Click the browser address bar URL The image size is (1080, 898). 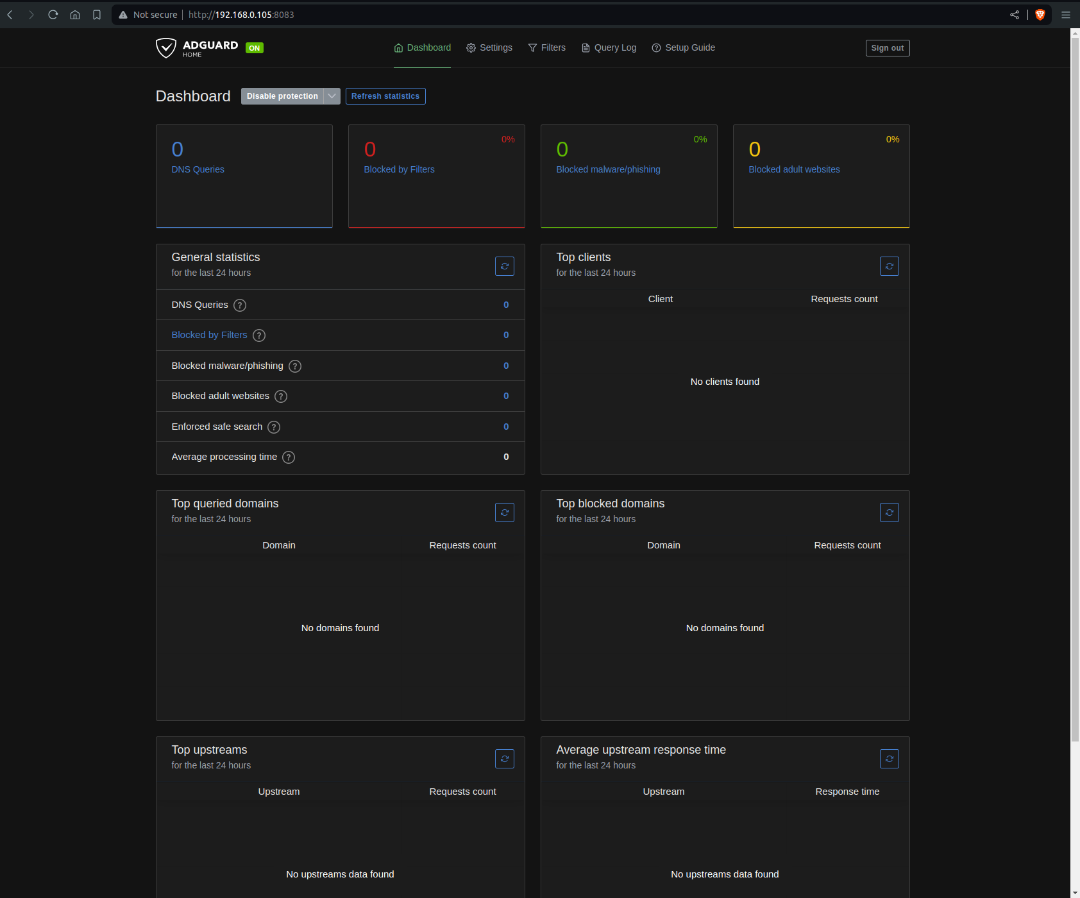point(241,15)
